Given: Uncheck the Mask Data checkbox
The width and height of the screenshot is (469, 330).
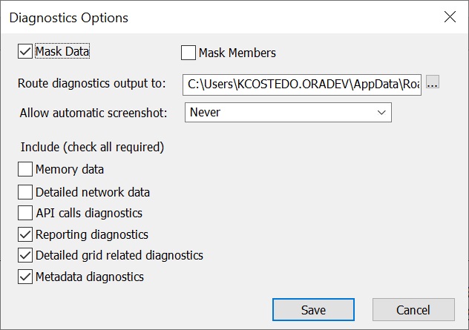Looking at the screenshot, I should tap(25, 52).
